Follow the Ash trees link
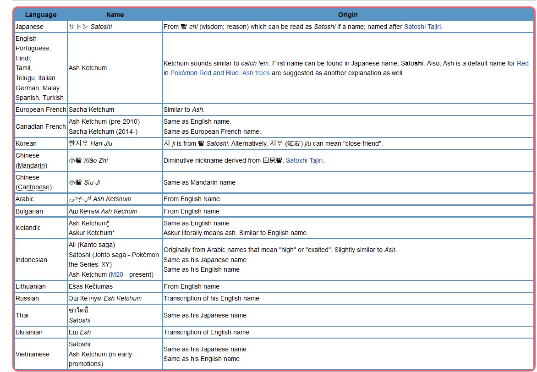537x372 pixels. 256,73
